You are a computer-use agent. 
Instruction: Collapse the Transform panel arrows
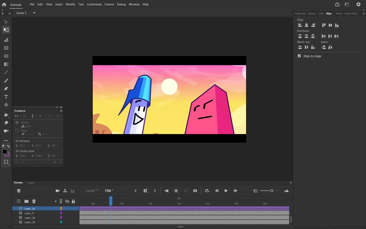point(57,107)
